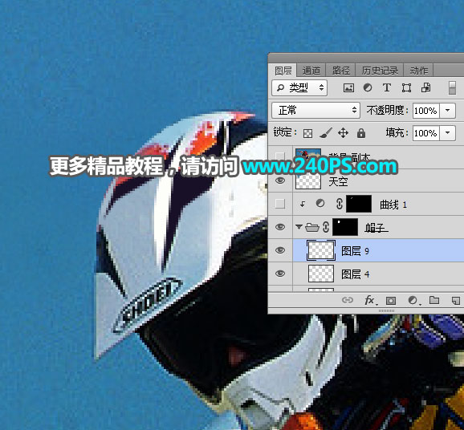Image resolution: width=464 pixels, height=430 pixels.
Task: Click the link layers icon
Action: [348, 301]
